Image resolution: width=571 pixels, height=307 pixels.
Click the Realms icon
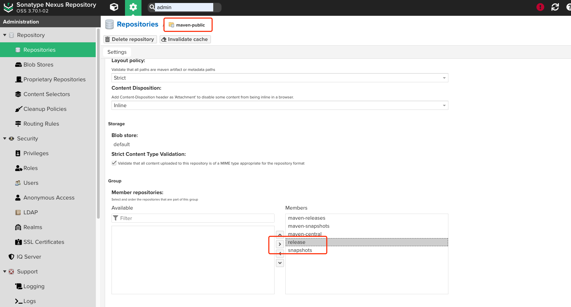click(x=18, y=227)
